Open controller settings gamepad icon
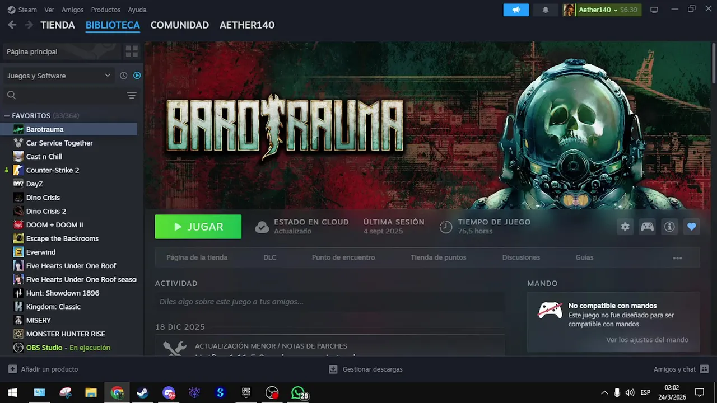This screenshot has height=403, width=717. (647, 227)
